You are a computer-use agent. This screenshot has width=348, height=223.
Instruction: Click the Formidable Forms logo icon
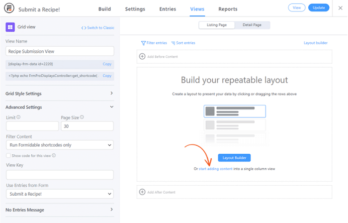pos(9,8)
